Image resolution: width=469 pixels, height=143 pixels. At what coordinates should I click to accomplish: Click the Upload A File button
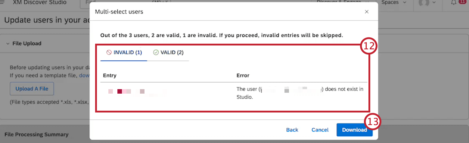[x=32, y=89]
